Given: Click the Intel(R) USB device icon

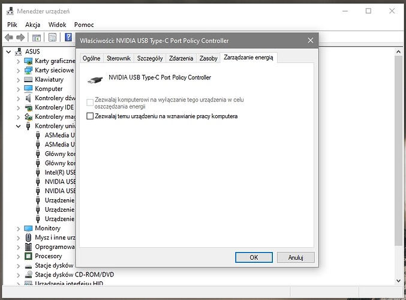Looking at the screenshot, I should pyautogui.click(x=38, y=173).
